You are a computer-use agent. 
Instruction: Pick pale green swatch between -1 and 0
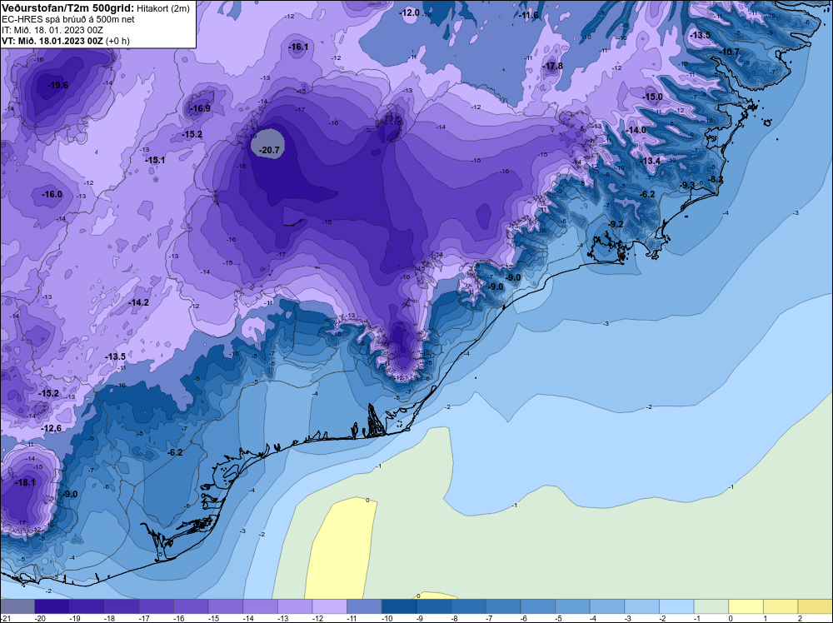pos(711,606)
